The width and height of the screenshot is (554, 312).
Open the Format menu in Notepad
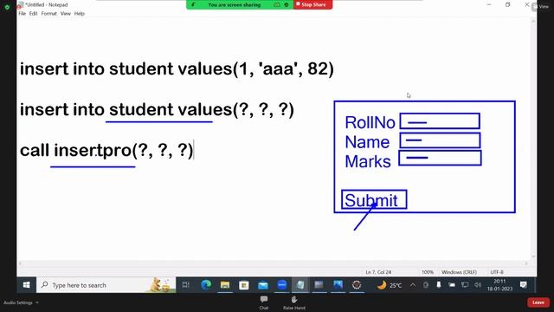click(48, 14)
